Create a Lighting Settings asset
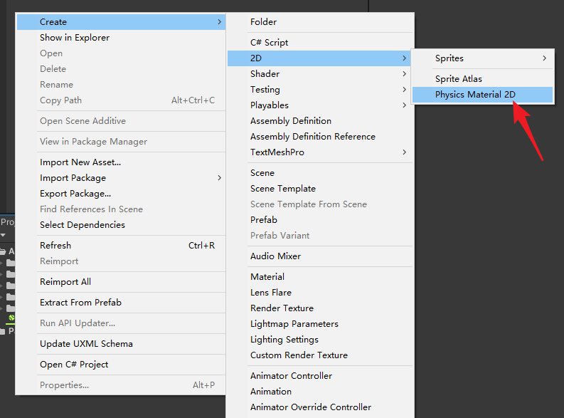The width and height of the screenshot is (564, 418). point(319,340)
